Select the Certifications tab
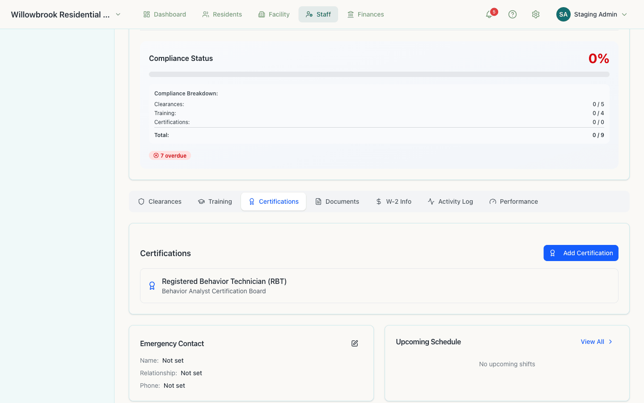Screen dimensions: 644x403 (273, 201)
